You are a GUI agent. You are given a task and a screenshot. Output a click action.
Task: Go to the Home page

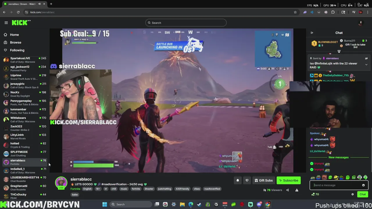tap(11, 35)
